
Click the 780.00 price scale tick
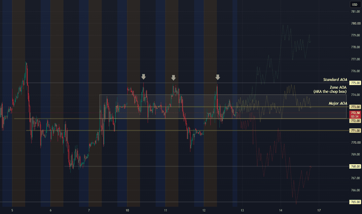[355, 23]
